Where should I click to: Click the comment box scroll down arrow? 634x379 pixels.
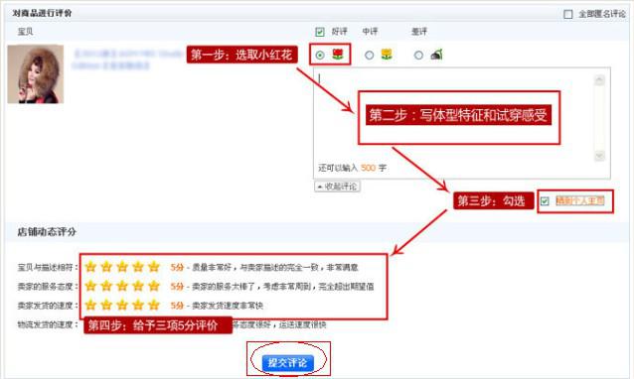click(599, 156)
